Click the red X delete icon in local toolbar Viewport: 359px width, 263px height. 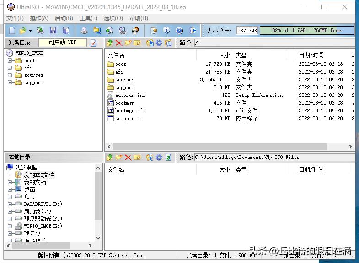[128, 157]
